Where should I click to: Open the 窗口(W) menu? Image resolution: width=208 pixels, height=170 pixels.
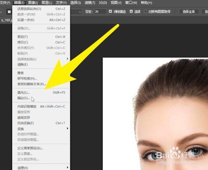[131, 3]
